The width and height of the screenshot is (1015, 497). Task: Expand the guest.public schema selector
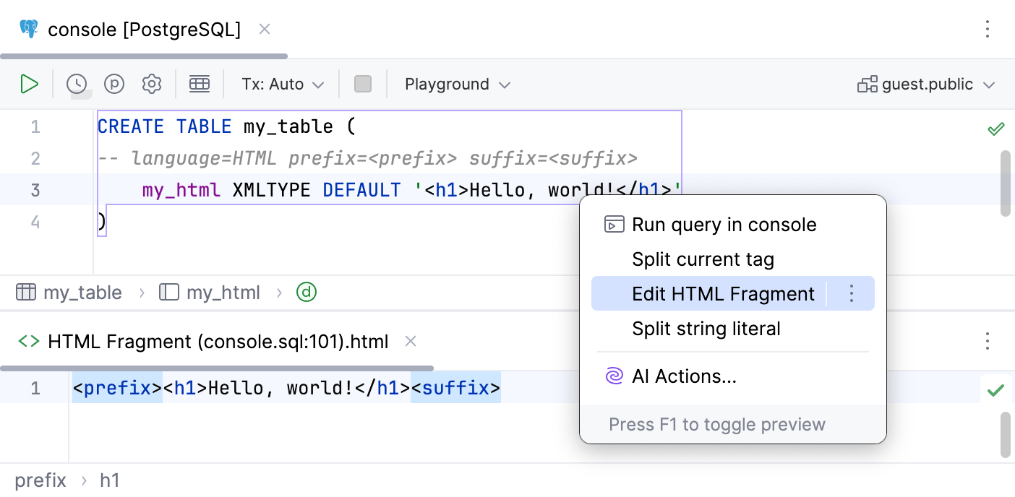pos(926,85)
